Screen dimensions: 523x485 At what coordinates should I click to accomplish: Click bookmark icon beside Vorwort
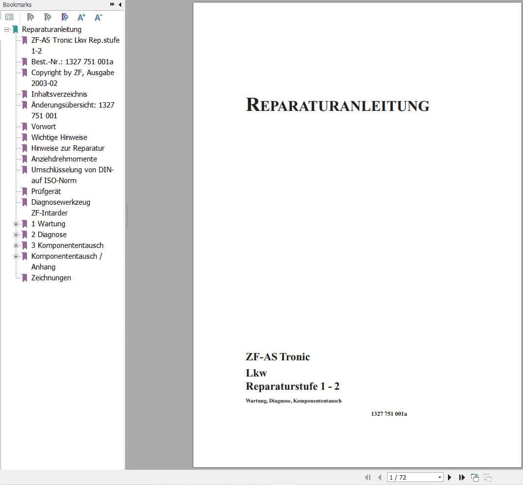pyautogui.click(x=25, y=127)
